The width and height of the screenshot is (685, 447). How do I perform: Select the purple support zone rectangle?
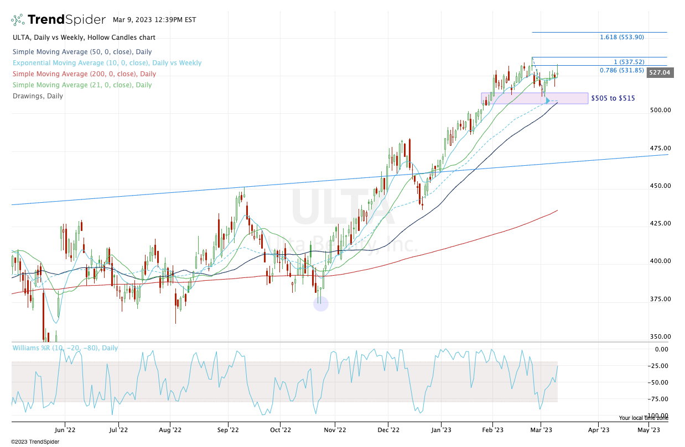click(534, 98)
